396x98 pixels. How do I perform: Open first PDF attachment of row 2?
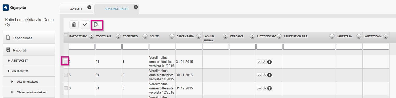pyautogui.click(x=259, y=62)
